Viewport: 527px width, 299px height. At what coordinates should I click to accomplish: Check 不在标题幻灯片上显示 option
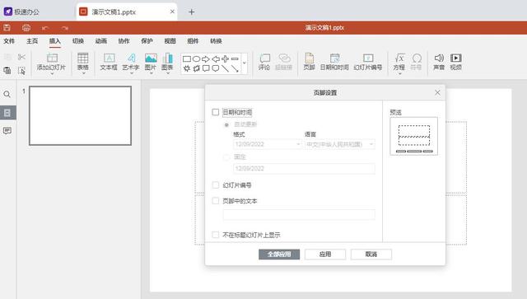216,235
